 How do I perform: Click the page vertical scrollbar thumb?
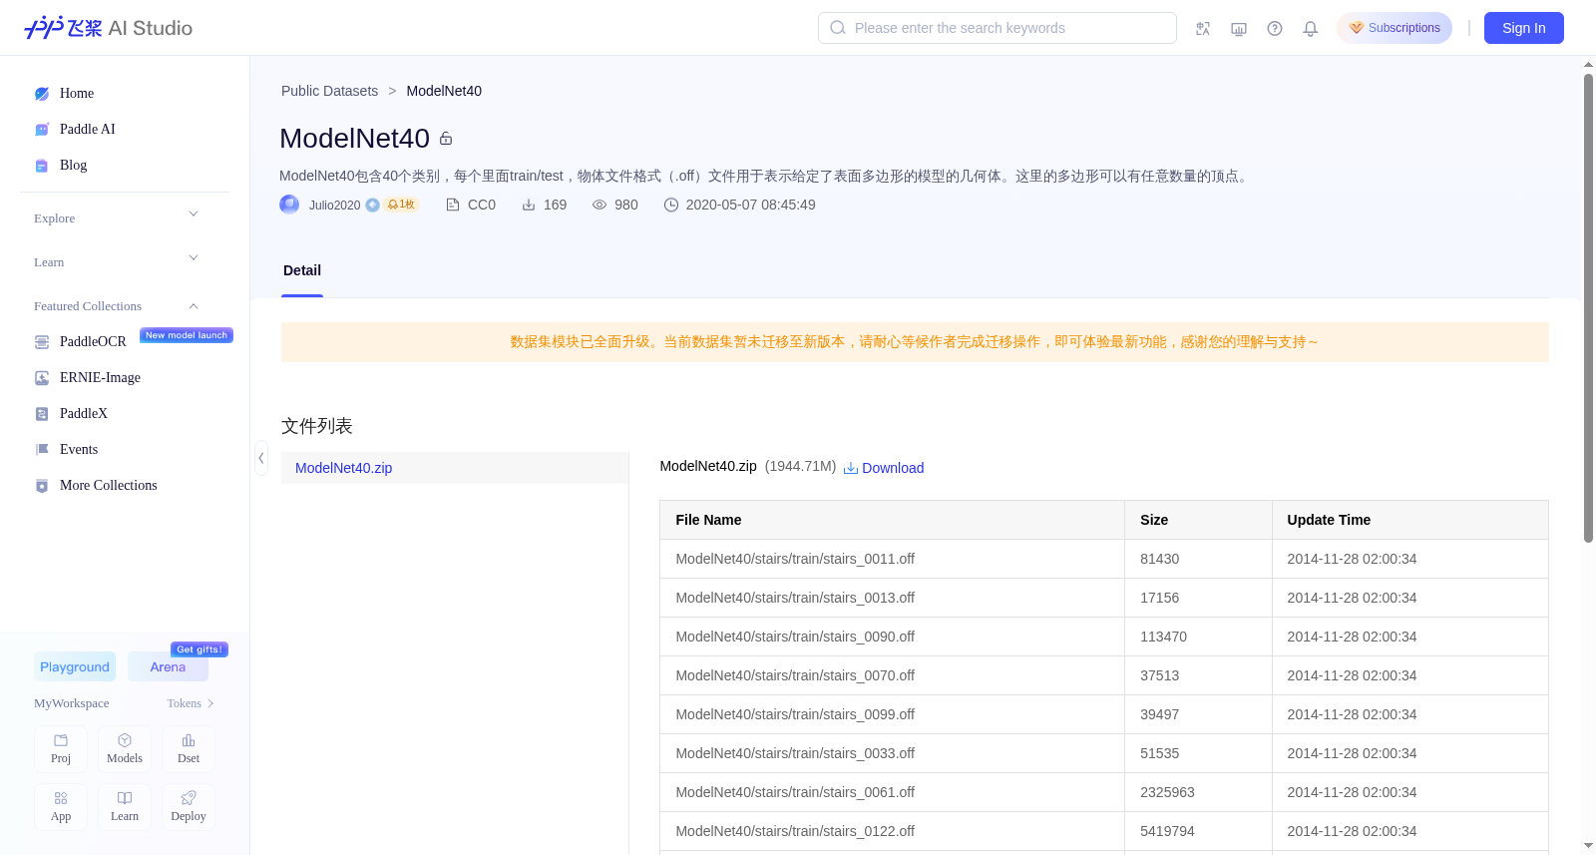(1588, 307)
